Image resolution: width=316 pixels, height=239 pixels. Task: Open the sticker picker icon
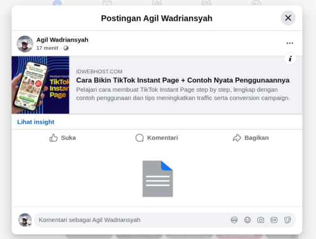coord(288,220)
